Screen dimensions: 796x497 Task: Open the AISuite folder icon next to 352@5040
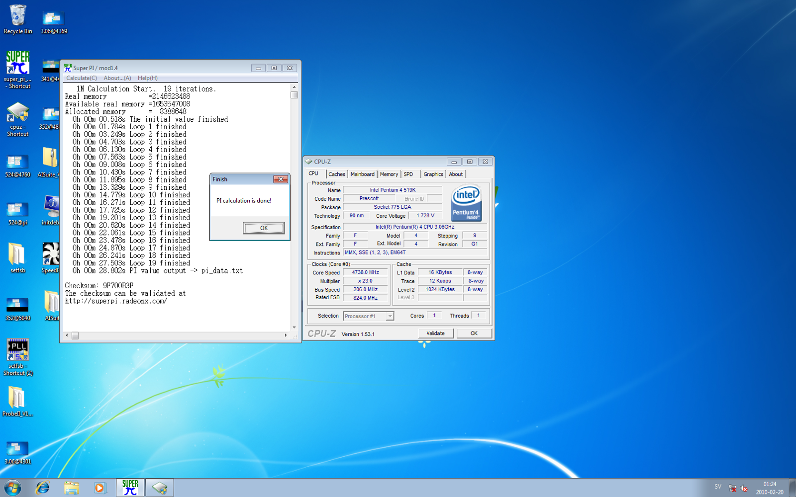point(52,306)
